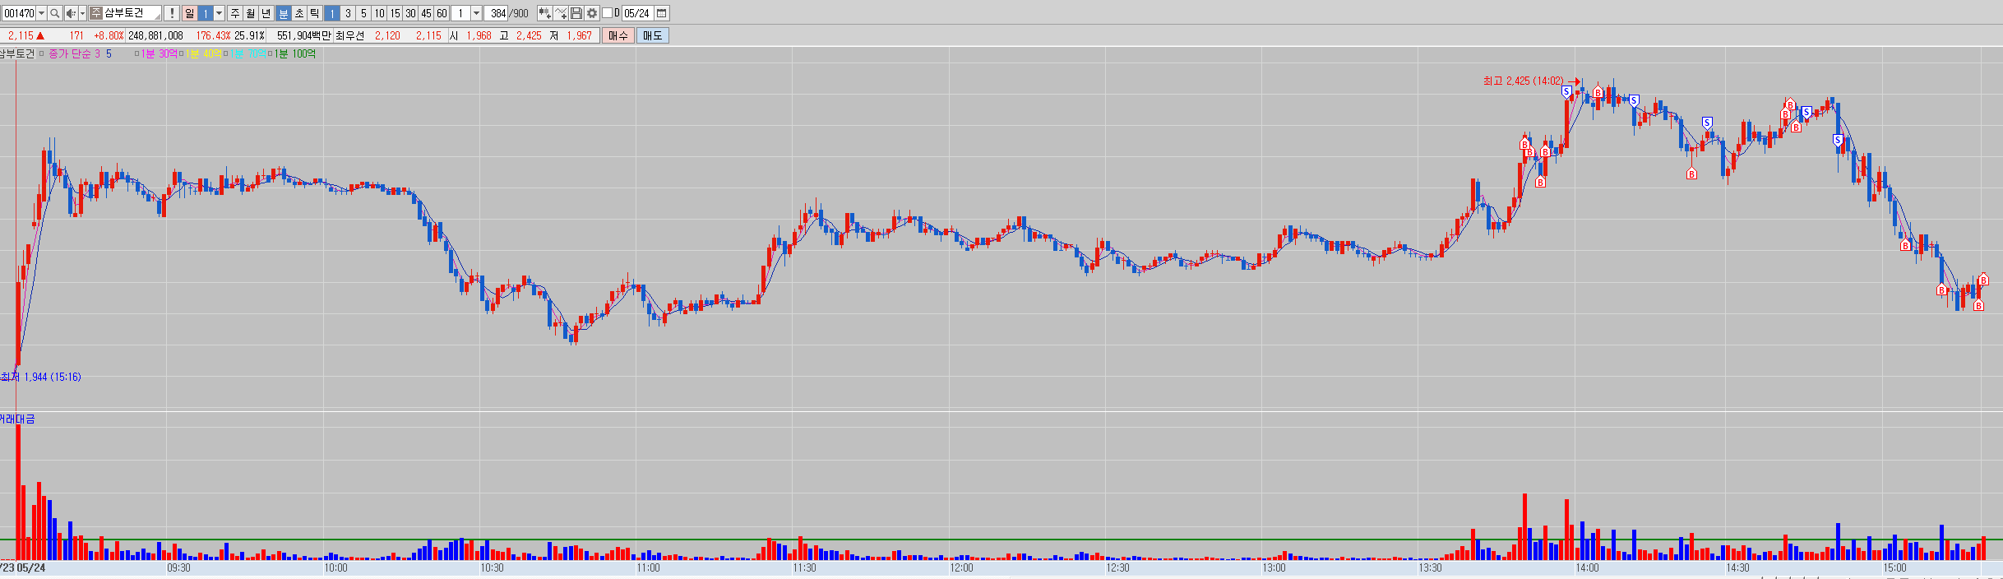Click the open price 1,968 value
Viewport: 2003px width, 579px height.
point(479,35)
